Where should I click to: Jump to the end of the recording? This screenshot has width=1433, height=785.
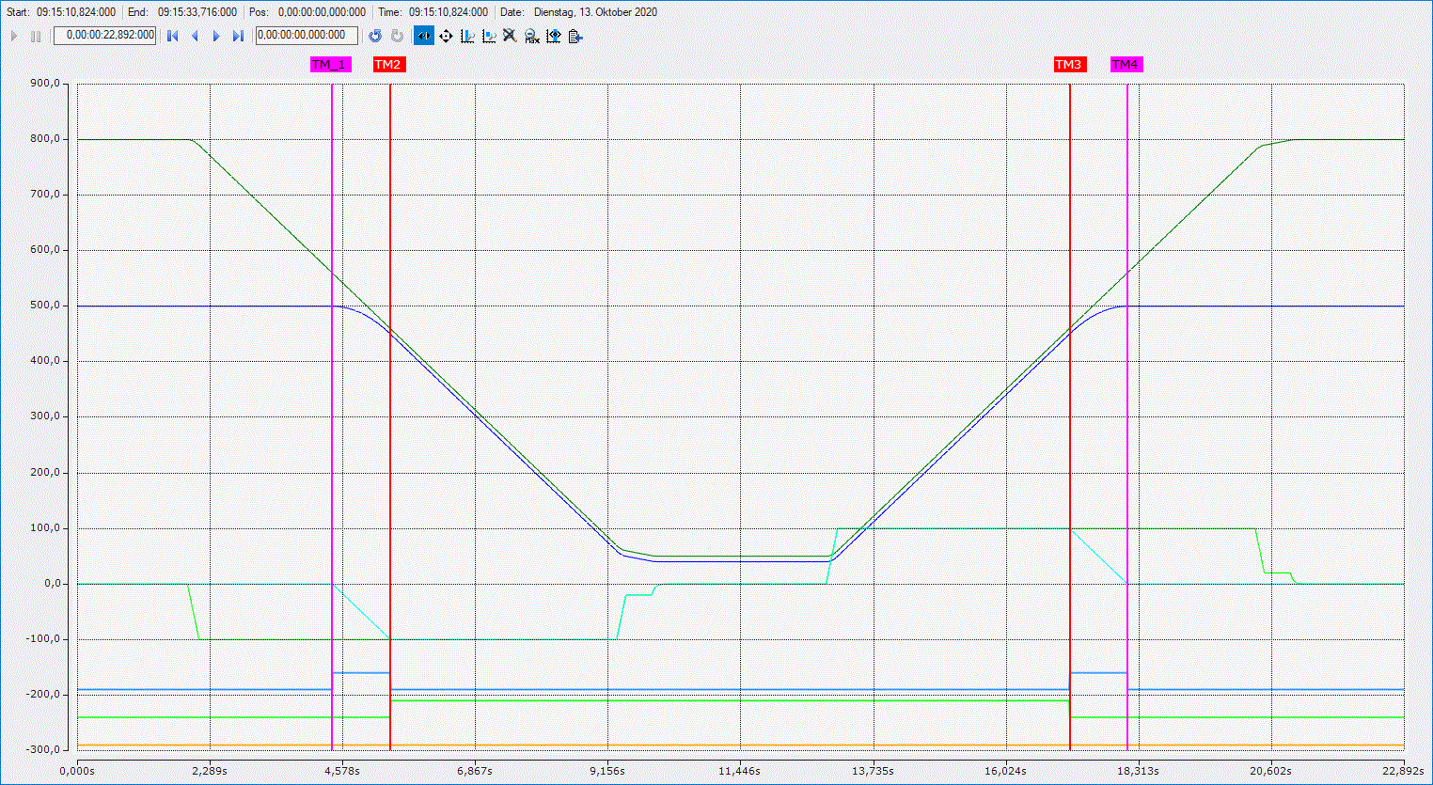(x=238, y=36)
